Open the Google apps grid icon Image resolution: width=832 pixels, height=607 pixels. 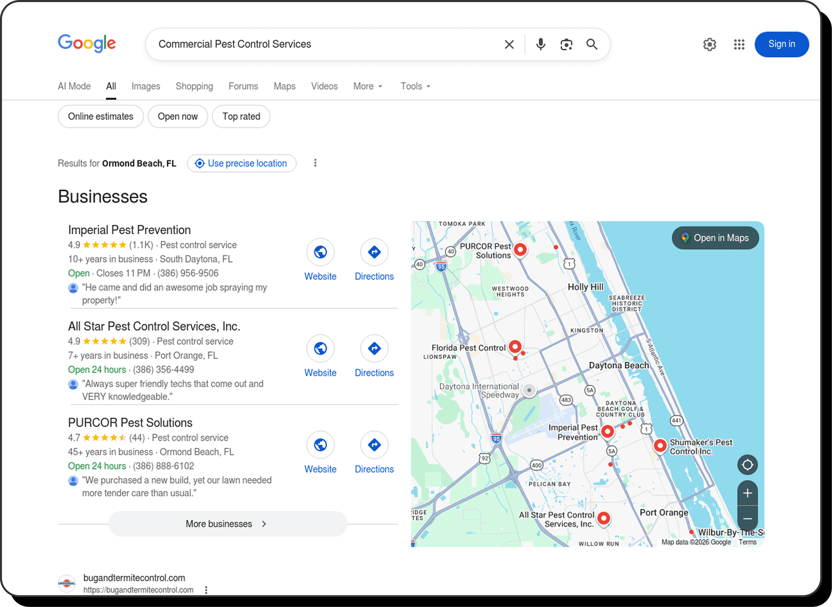[x=739, y=44]
